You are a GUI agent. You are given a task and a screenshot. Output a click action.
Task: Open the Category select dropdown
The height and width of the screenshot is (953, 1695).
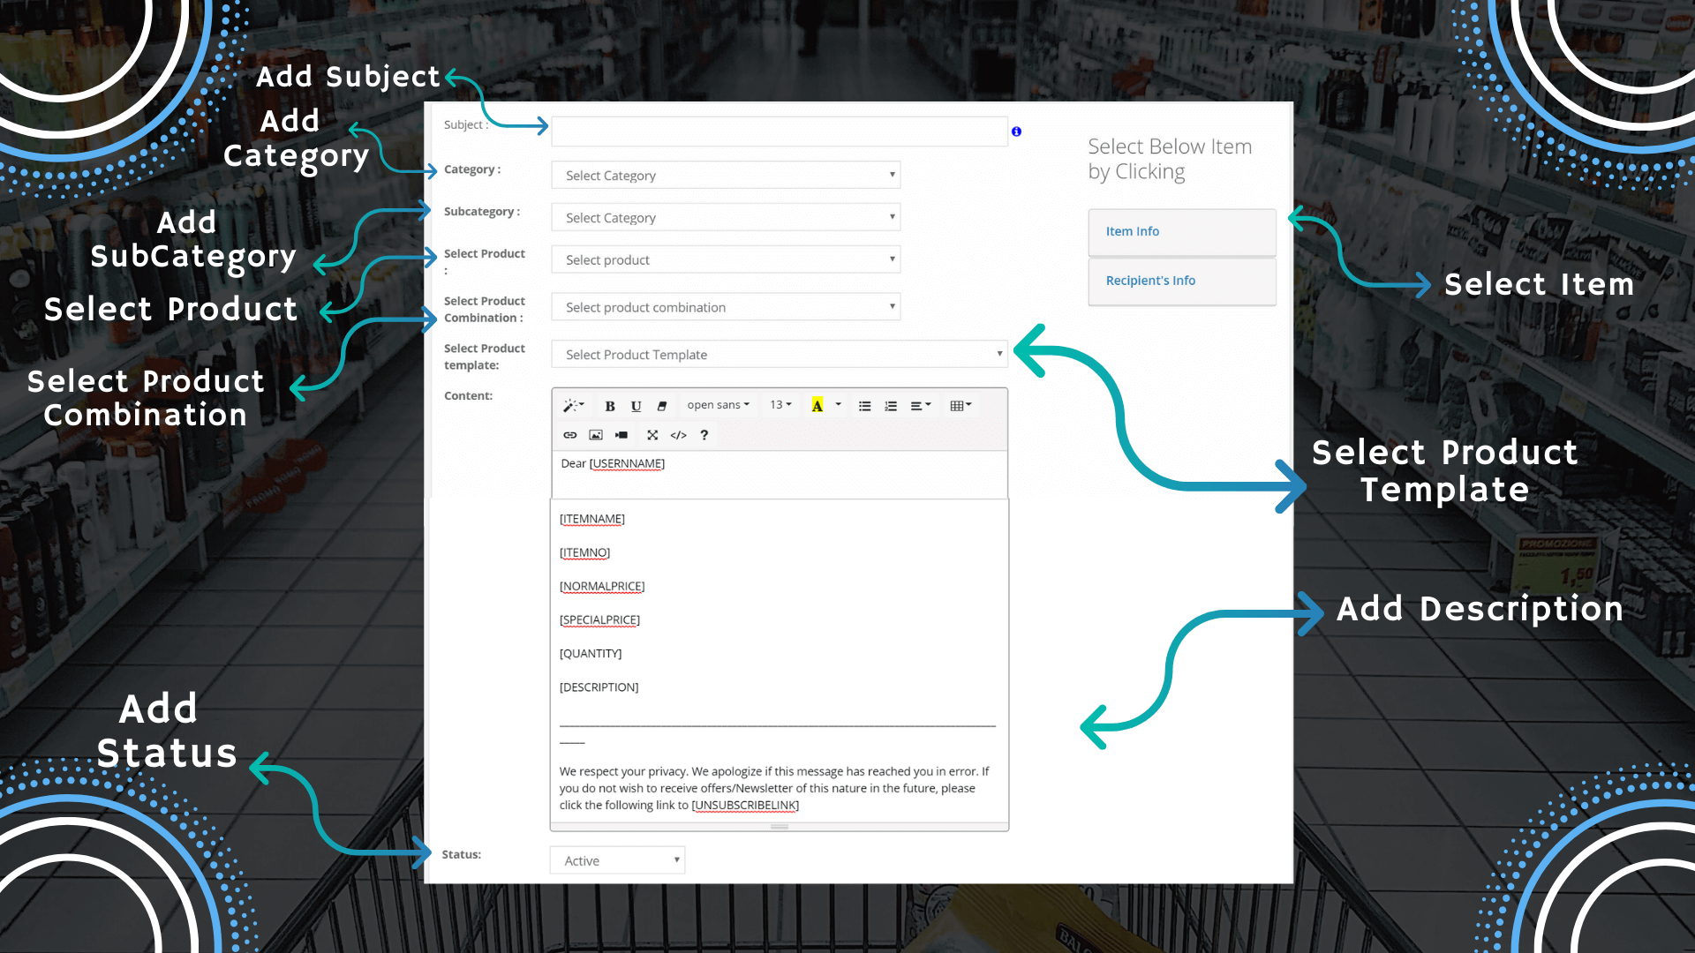[726, 175]
